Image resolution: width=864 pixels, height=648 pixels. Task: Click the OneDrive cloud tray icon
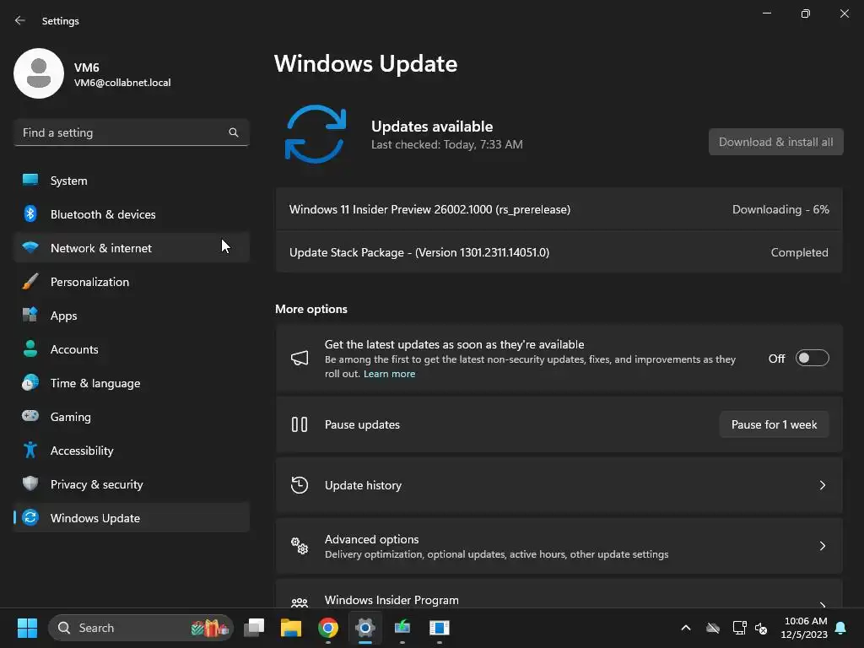[x=713, y=628]
